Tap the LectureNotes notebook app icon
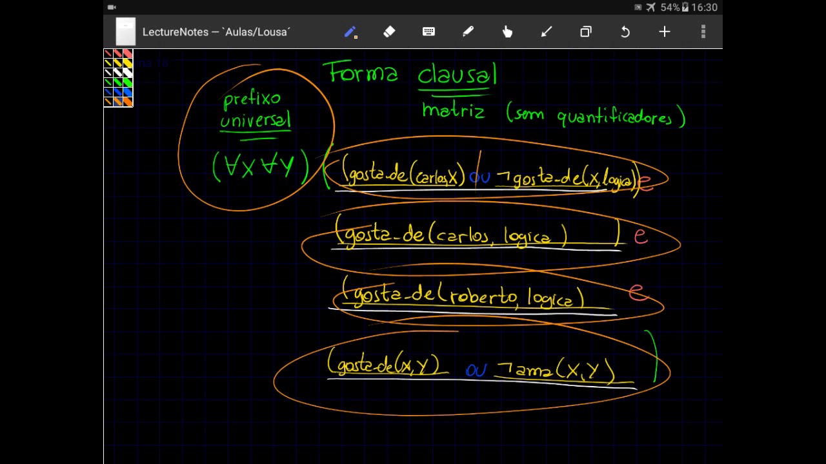Image resolution: width=826 pixels, height=464 pixels. (125, 32)
